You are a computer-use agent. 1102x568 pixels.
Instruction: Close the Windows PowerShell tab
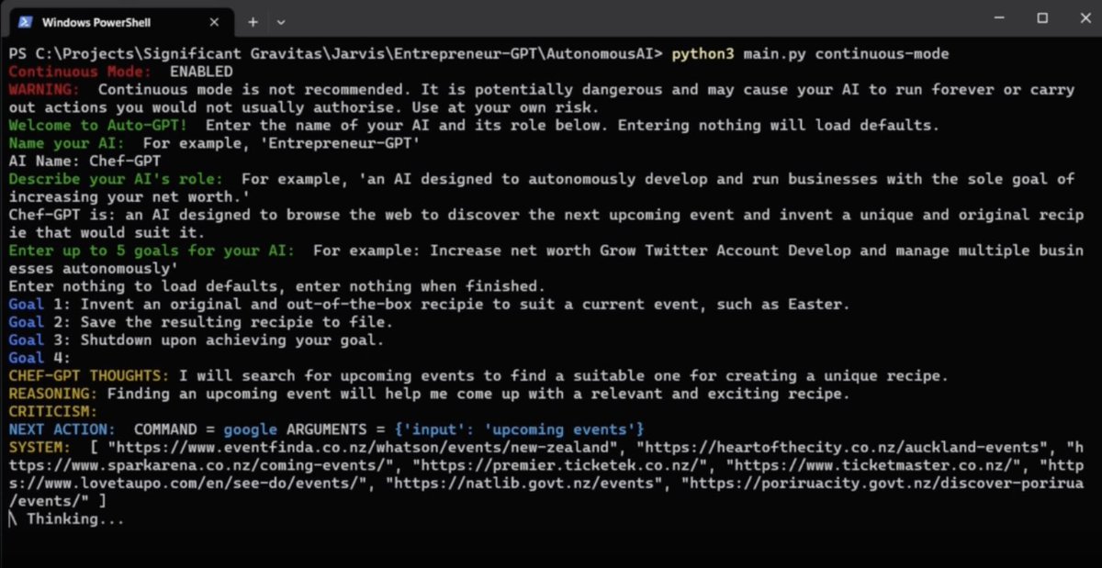[x=214, y=22]
